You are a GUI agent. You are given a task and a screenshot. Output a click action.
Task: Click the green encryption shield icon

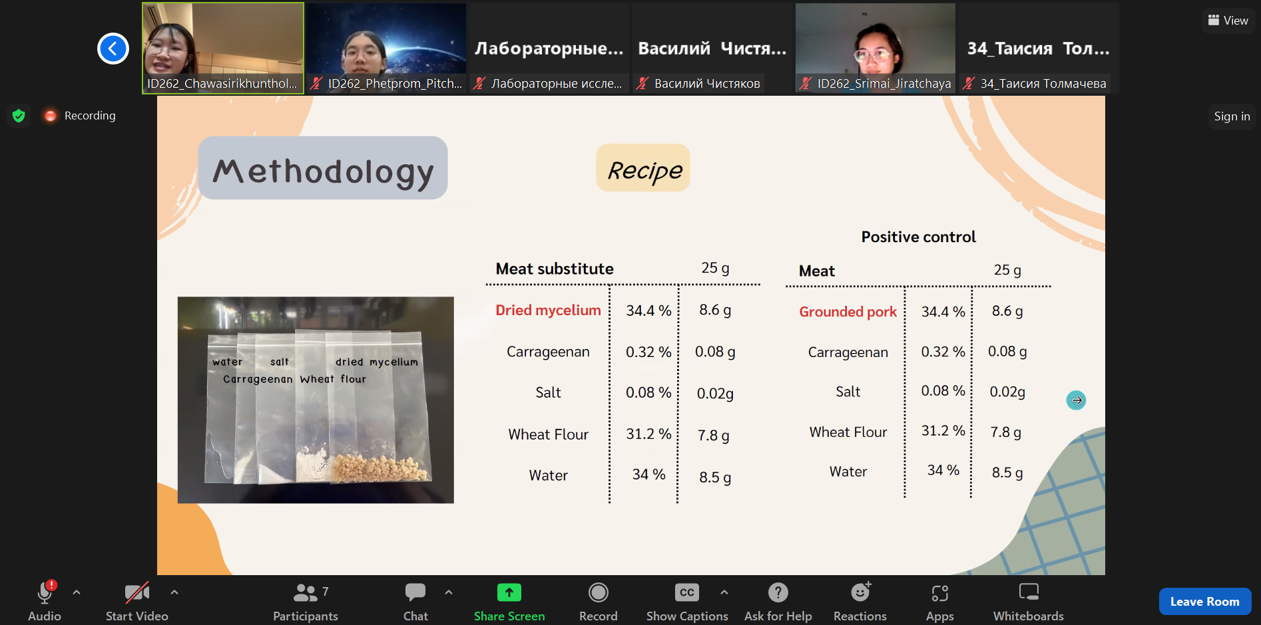pyautogui.click(x=19, y=116)
